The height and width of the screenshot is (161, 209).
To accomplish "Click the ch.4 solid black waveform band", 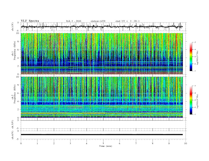I will [x=102, y=135].
